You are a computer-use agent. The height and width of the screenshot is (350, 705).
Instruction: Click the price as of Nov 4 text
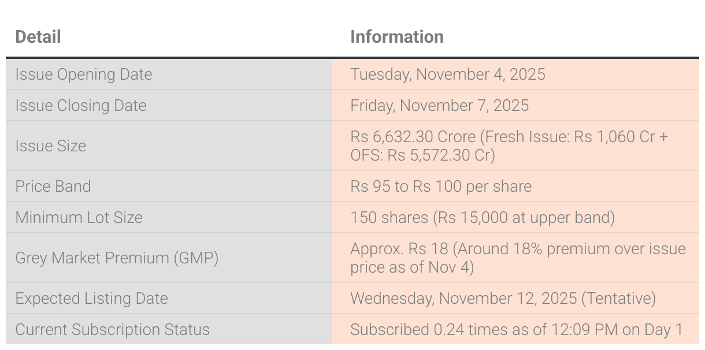412,267
